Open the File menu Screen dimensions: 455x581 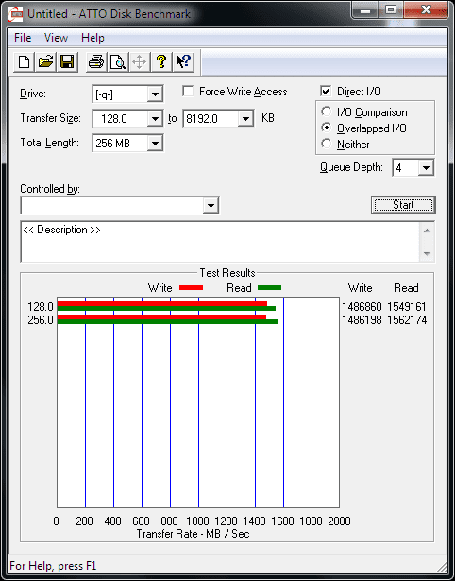tap(23, 38)
